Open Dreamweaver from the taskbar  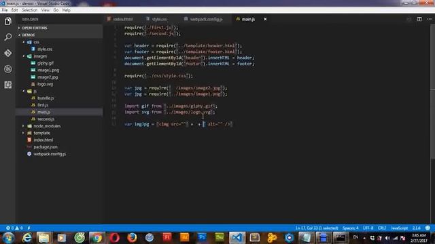[220, 238]
